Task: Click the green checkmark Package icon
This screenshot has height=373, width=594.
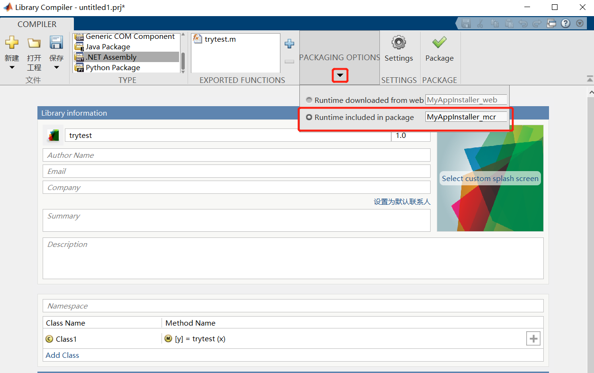Action: click(x=439, y=43)
